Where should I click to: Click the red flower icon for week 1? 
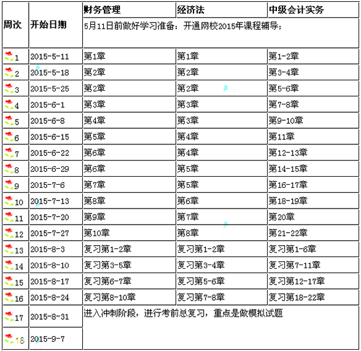tap(9, 56)
